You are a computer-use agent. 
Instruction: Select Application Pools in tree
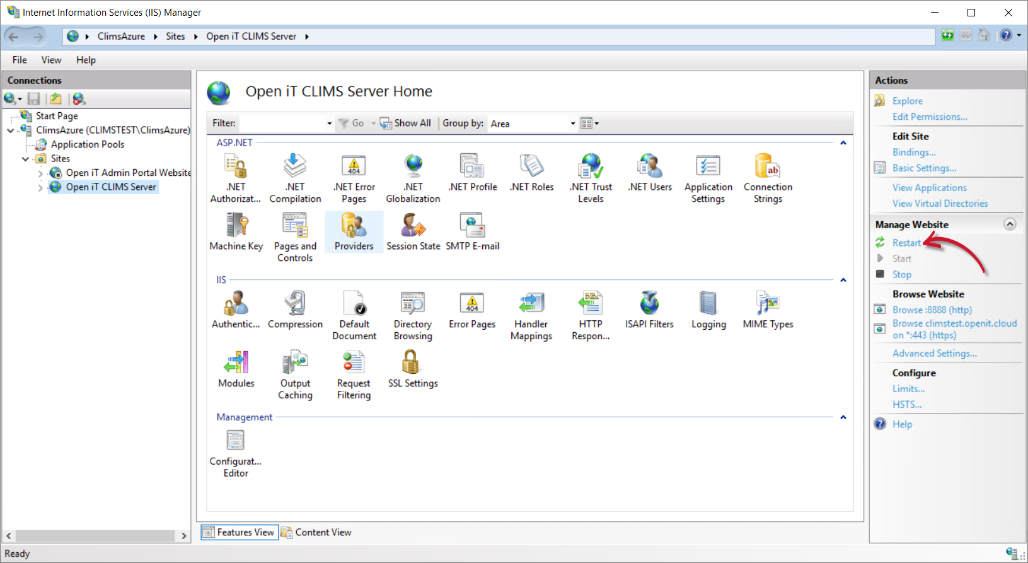[x=88, y=144]
